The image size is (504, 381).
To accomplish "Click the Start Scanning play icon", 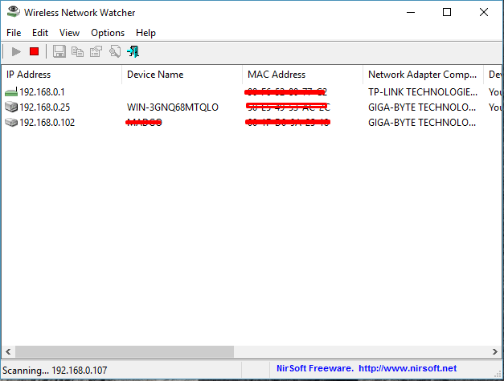I will (16, 51).
